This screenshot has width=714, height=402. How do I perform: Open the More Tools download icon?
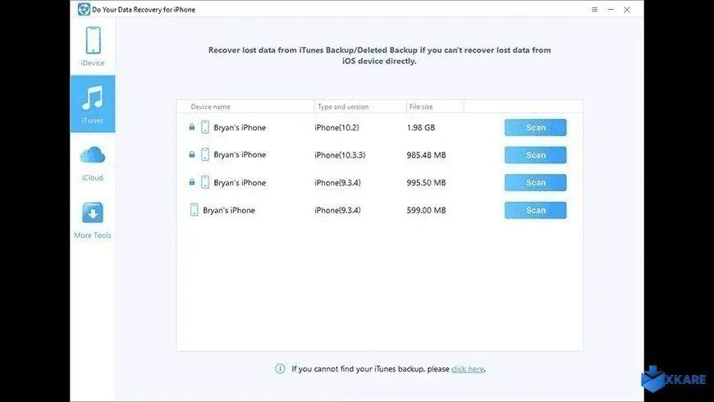(x=93, y=212)
